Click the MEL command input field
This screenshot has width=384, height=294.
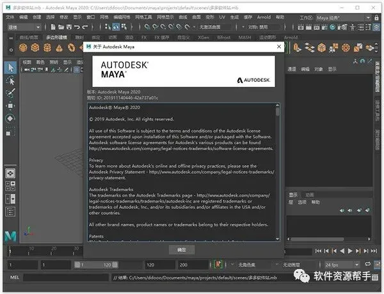[66, 277]
